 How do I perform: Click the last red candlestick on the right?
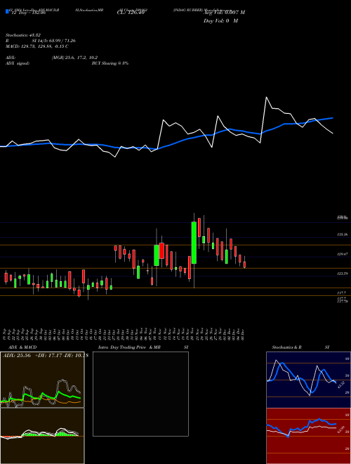tap(244, 264)
